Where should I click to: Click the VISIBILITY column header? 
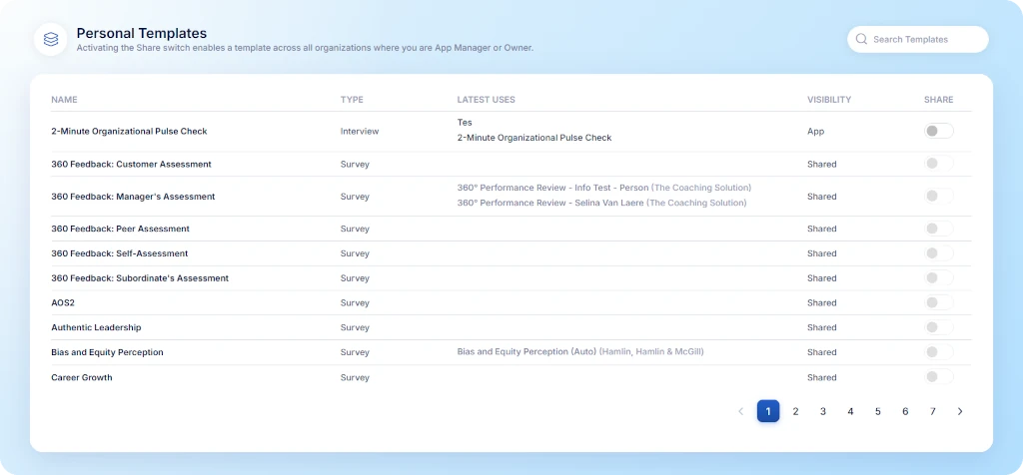pos(829,100)
